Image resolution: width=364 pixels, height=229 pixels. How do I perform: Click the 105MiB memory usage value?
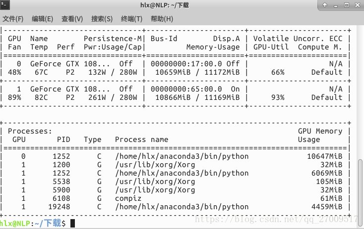click(329, 182)
